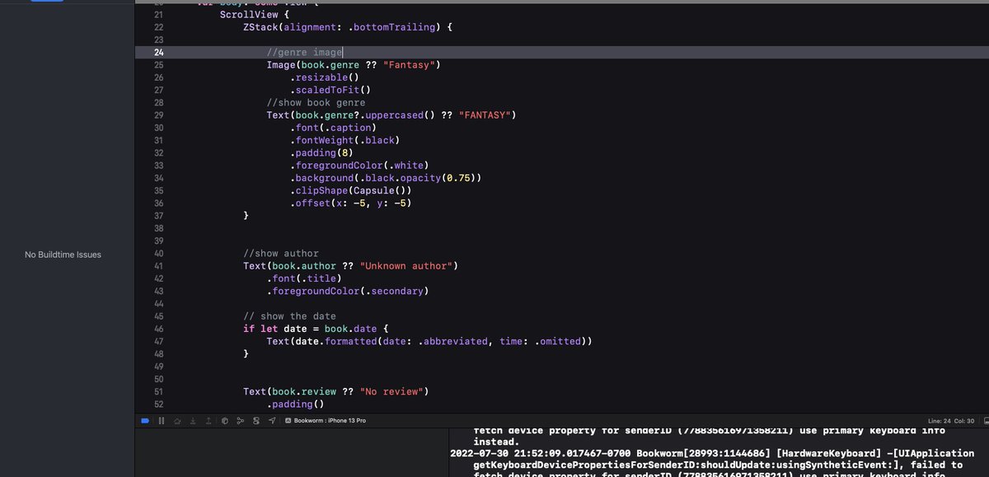Screen dimensions: 989x477
Task: Toggle the blue breakpoints activation button
Action: point(144,421)
